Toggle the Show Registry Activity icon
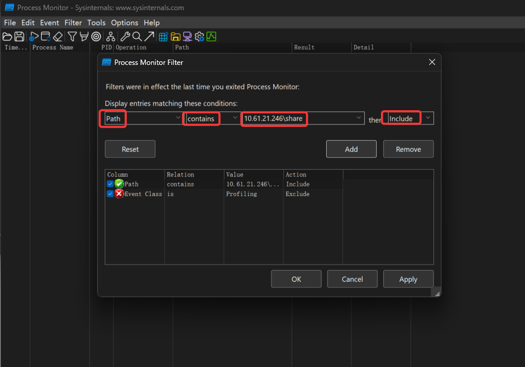The height and width of the screenshot is (367, 525). tap(162, 37)
